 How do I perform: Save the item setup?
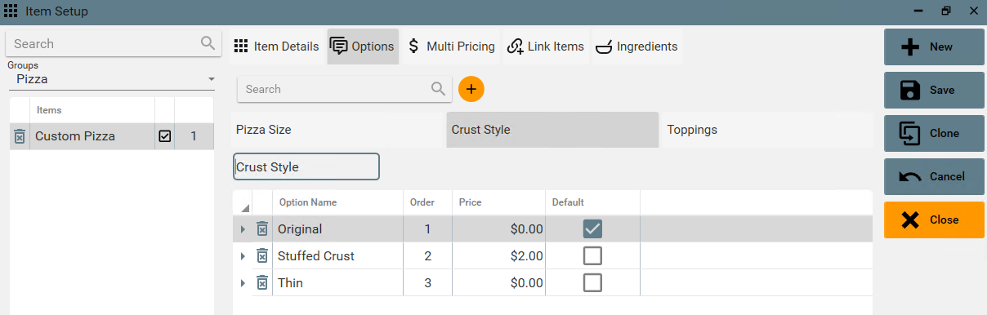pos(934,90)
